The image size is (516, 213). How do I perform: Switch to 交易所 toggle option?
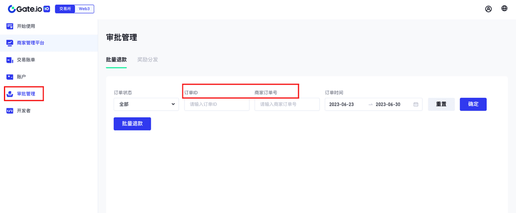click(x=64, y=9)
